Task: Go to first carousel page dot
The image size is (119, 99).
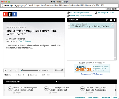Action: [x=56, y=82]
